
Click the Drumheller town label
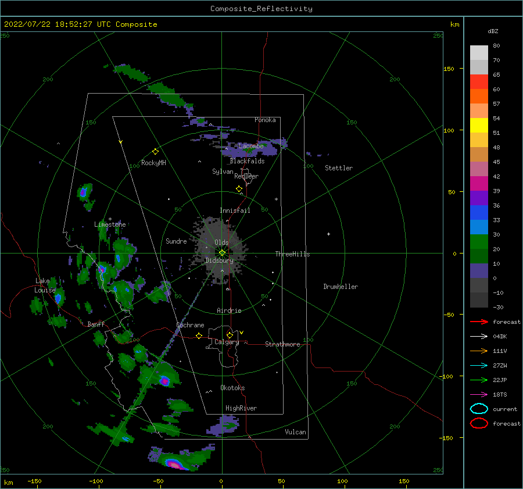[x=341, y=287]
